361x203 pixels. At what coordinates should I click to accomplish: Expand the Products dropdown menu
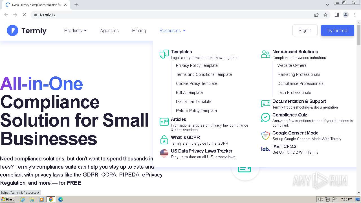(75, 30)
